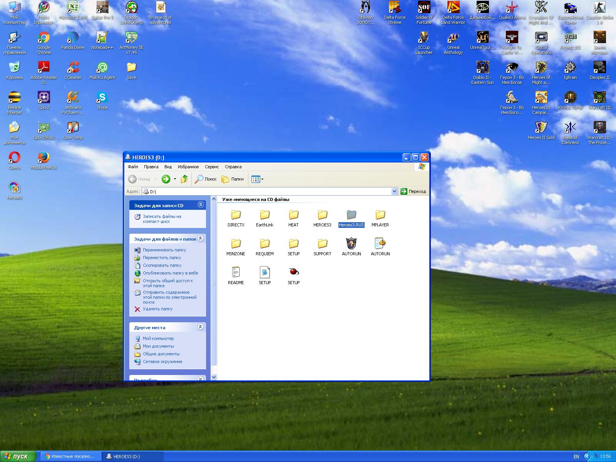Open the Search (Поиск) toolbar button

pyautogui.click(x=206, y=179)
